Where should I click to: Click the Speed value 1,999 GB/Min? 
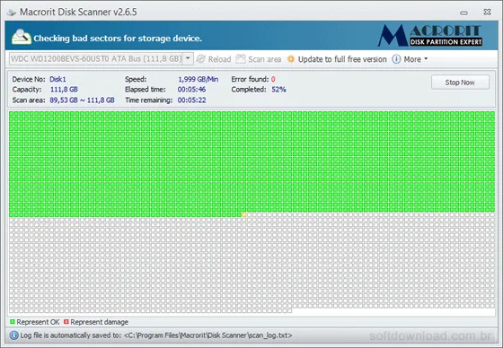point(199,79)
